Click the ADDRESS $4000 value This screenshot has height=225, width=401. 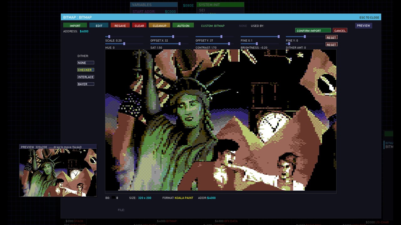pos(84,31)
